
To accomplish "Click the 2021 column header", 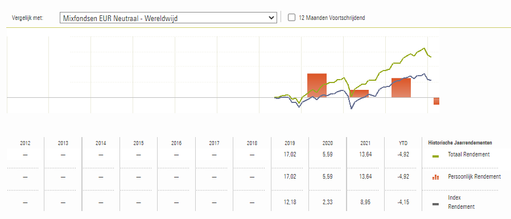I will point(365,143).
